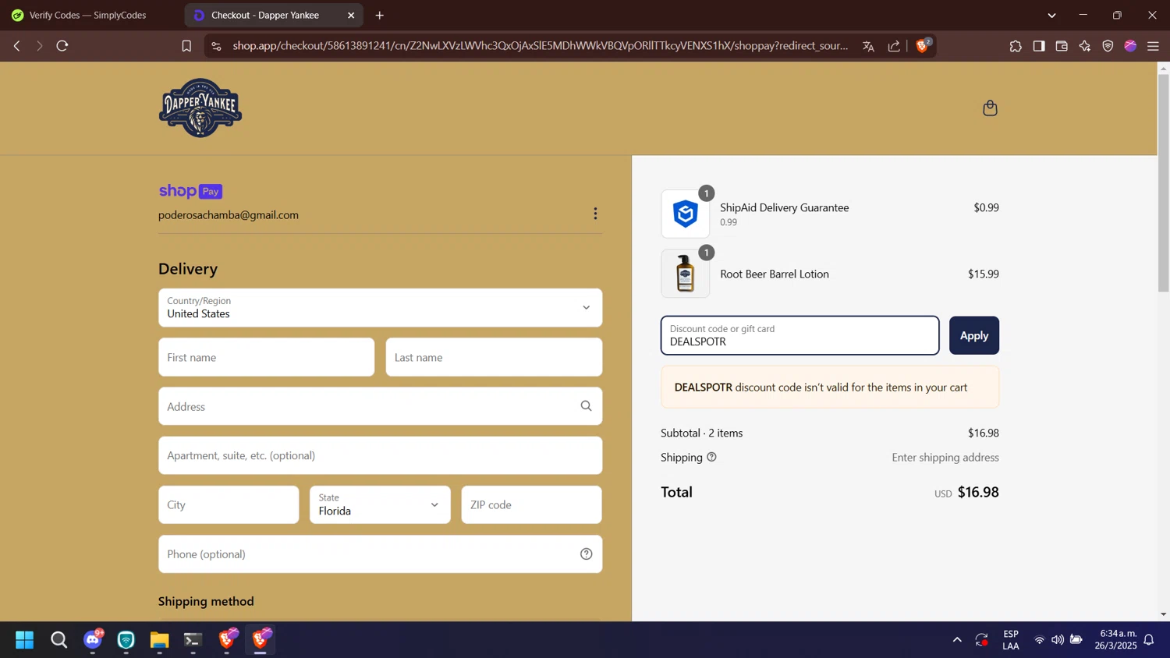The image size is (1170, 658).
Task: Click the DEALSPOTR invalid code message
Action: click(x=829, y=387)
